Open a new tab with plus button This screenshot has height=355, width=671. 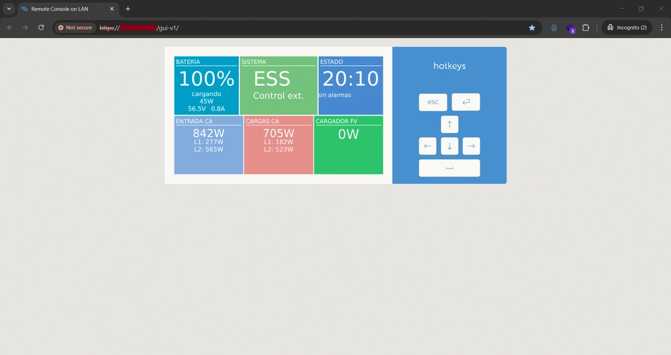click(127, 9)
